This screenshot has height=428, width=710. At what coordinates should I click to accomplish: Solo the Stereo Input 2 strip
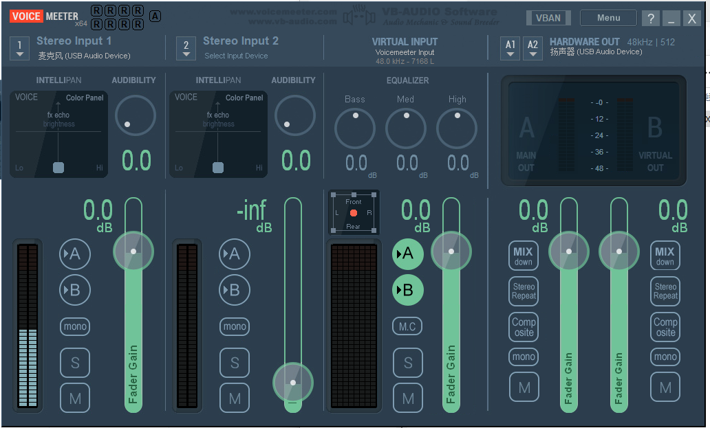pyautogui.click(x=235, y=363)
